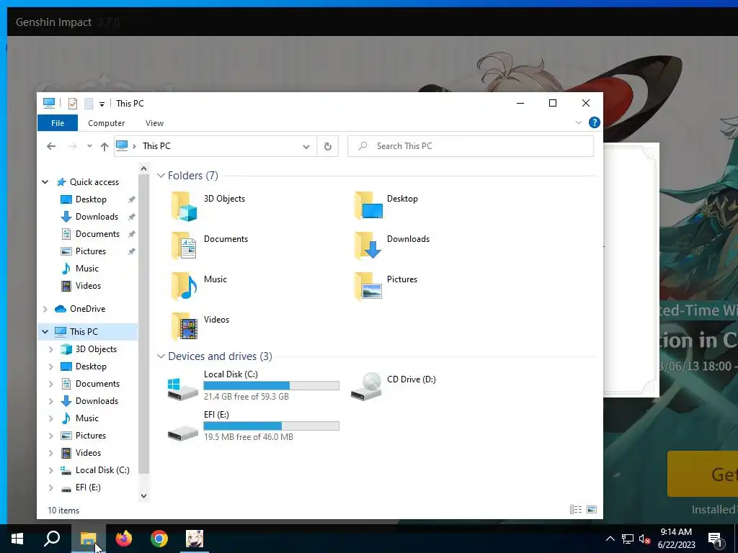The image size is (738, 553).
Task: Switch to Large icons view layout icon
Action: click(592, 509)
